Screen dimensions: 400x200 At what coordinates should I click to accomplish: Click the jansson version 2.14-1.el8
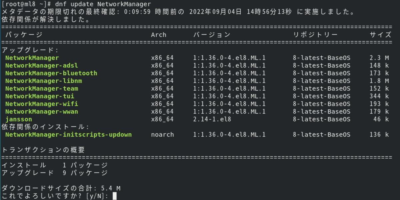tap(212, 119)
